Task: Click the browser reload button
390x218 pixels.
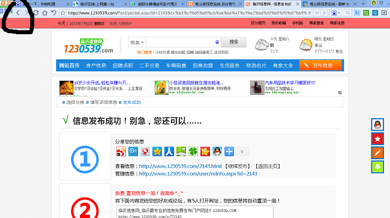Action: pyautogui.click(x=35, y=12)
